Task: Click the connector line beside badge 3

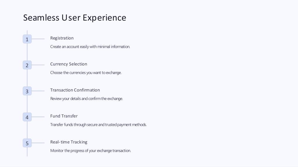Action: (x=38, y=91)
